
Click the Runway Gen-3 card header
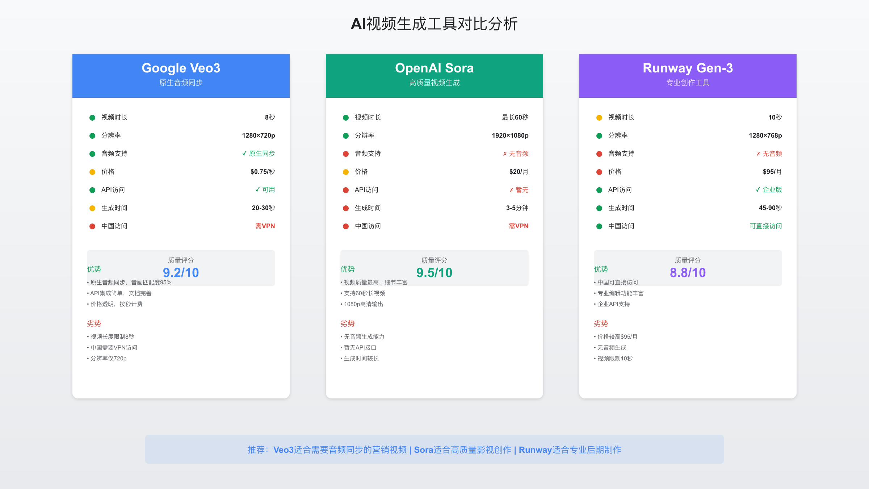pyautogui.click(x=688, y=76)
